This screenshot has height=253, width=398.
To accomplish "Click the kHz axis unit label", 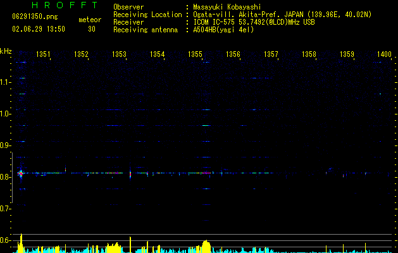I will pyautogui.click(x=6, y=51).
